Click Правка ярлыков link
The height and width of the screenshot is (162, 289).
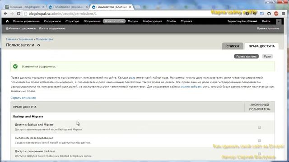coord(268,28)
